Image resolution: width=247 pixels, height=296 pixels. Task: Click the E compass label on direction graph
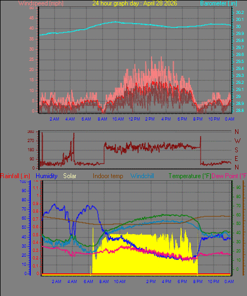tap(236, 159)
